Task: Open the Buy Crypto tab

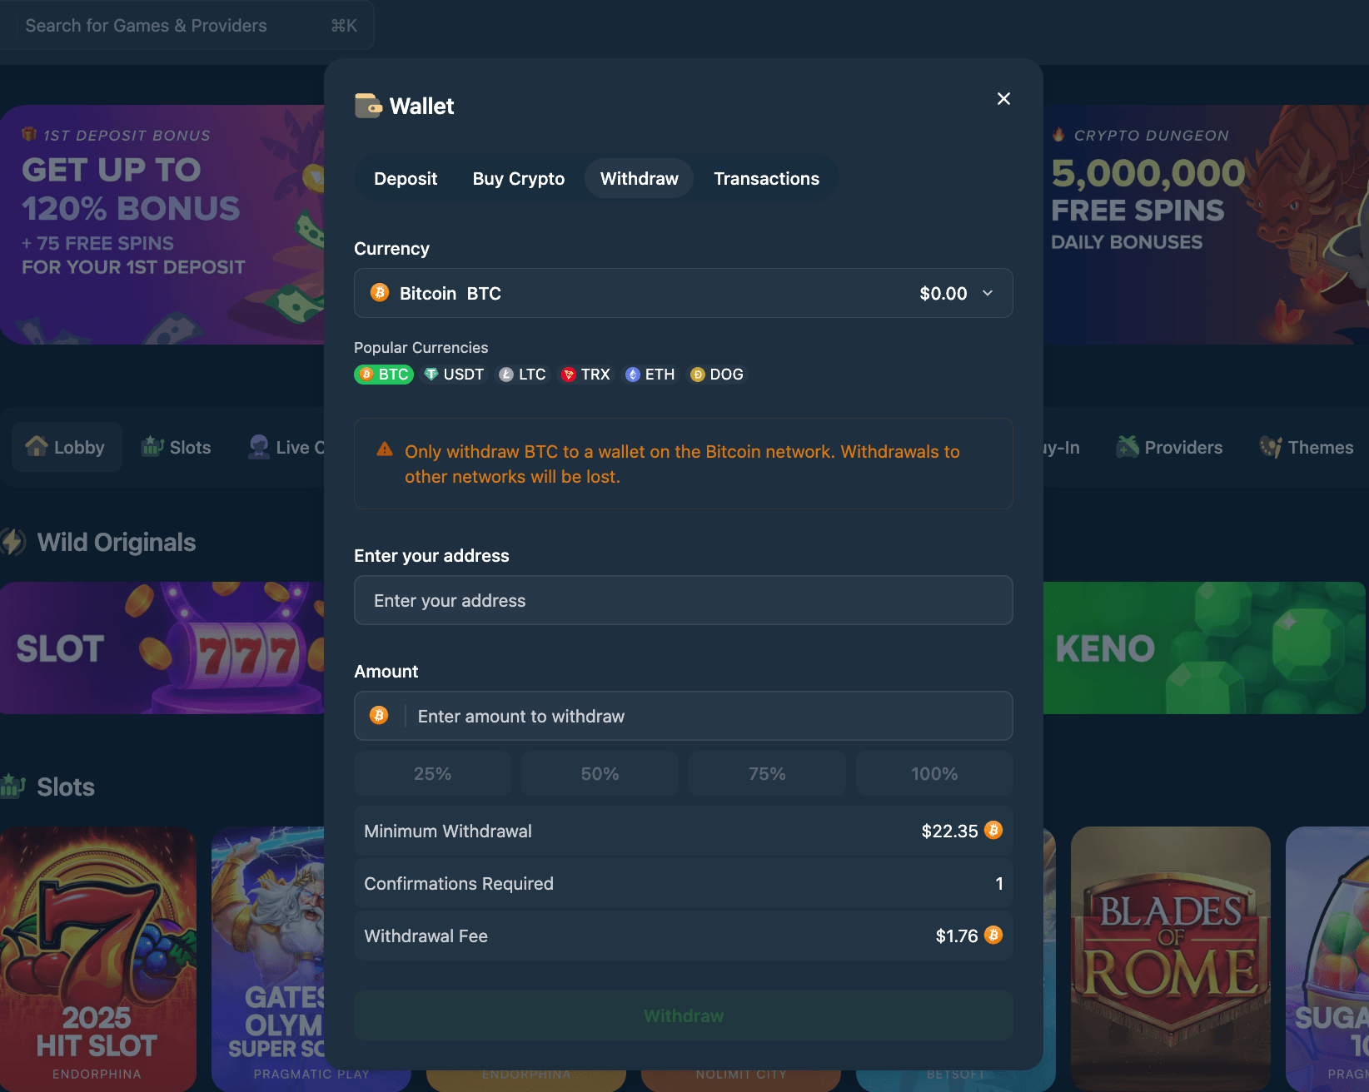Action: click(519, 178)
